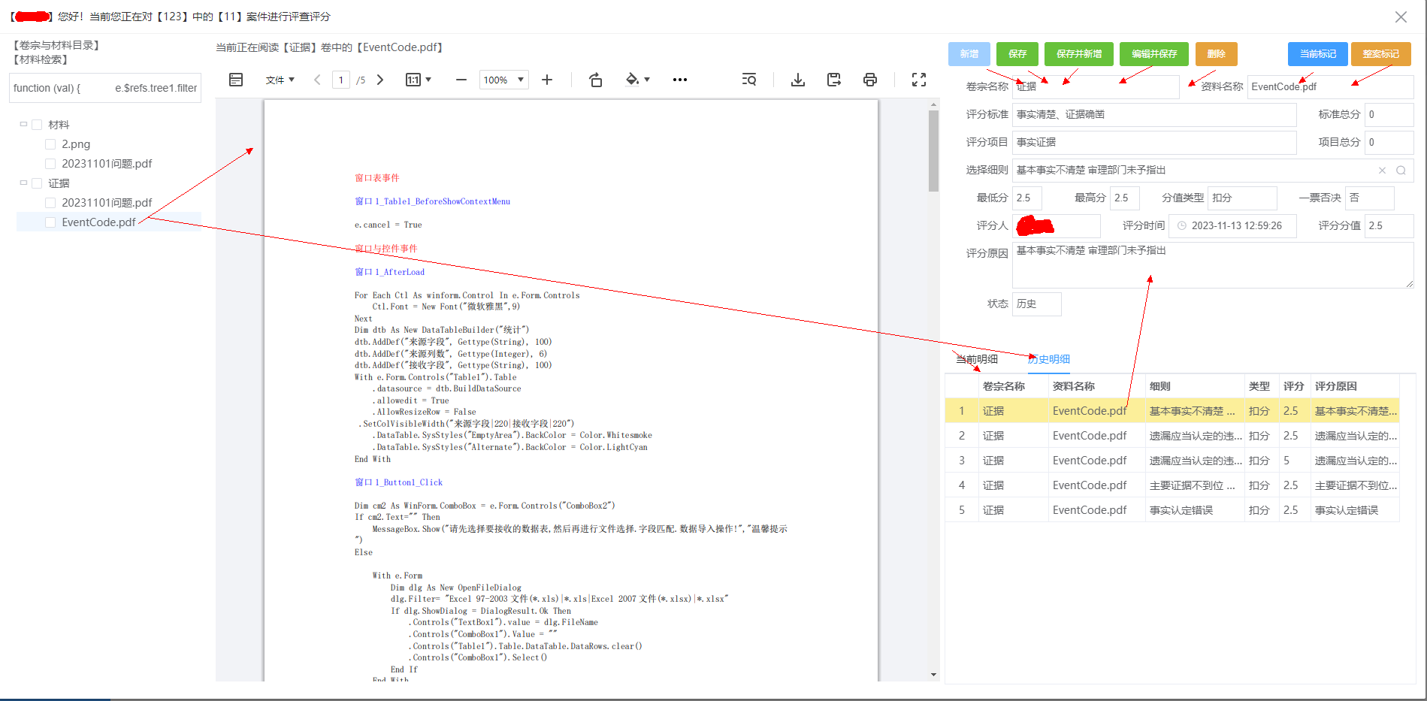Click the 标准总分 input field
This screenshot has height=701, width=1427.
click(x=1389, y=115)
